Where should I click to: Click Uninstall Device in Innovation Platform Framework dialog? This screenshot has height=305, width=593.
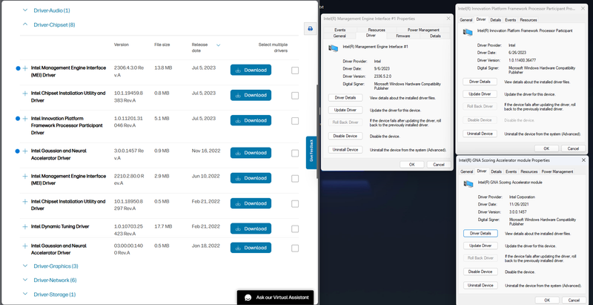(480, 134)
